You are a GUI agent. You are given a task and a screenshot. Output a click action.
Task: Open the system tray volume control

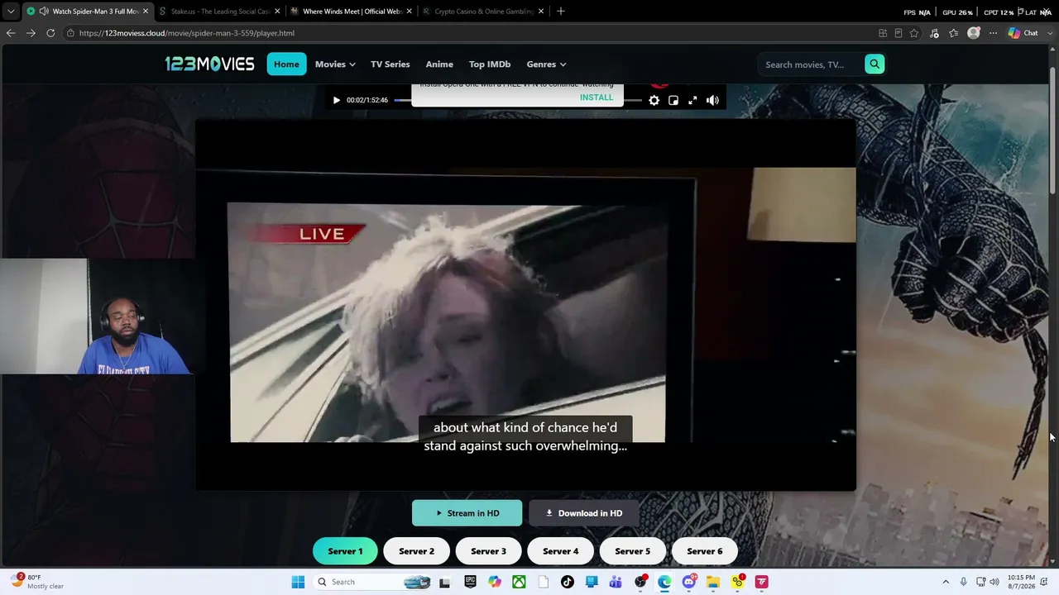pos(994,582)
